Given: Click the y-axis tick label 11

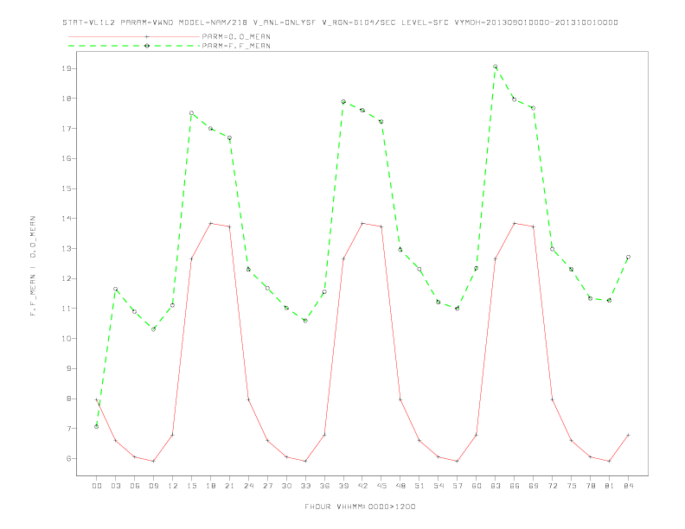Looking at the screenshot, I should [x=67, y=308].
